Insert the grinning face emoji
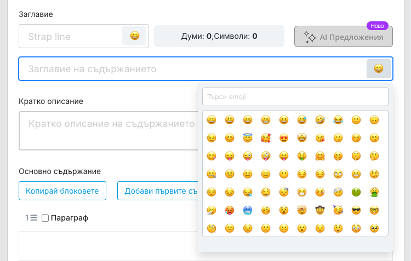 point(212,120)
